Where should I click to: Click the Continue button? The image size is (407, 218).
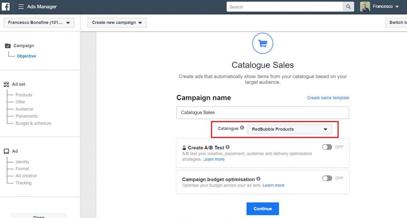[x=263, y=209]
